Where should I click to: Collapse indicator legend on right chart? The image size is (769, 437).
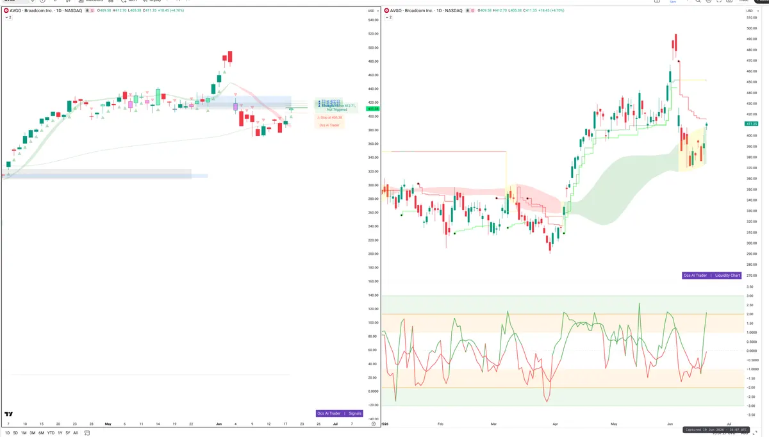pyautogui.click(x=387, y=18)
